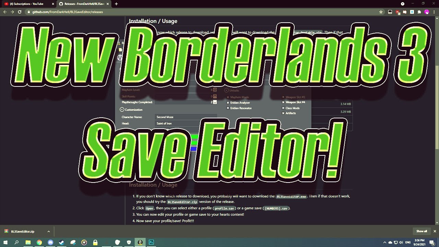Open the volume control in system tray
This screenshot has height=247, width=439.
401,243
